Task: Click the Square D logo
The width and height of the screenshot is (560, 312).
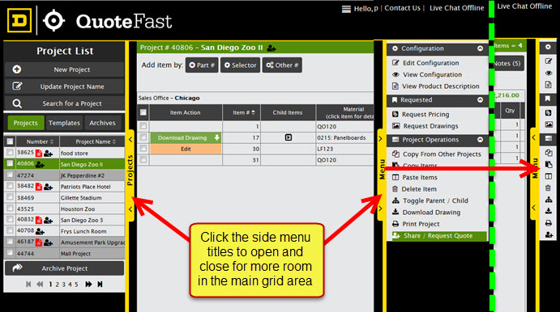Action: (x=19, y=21)
